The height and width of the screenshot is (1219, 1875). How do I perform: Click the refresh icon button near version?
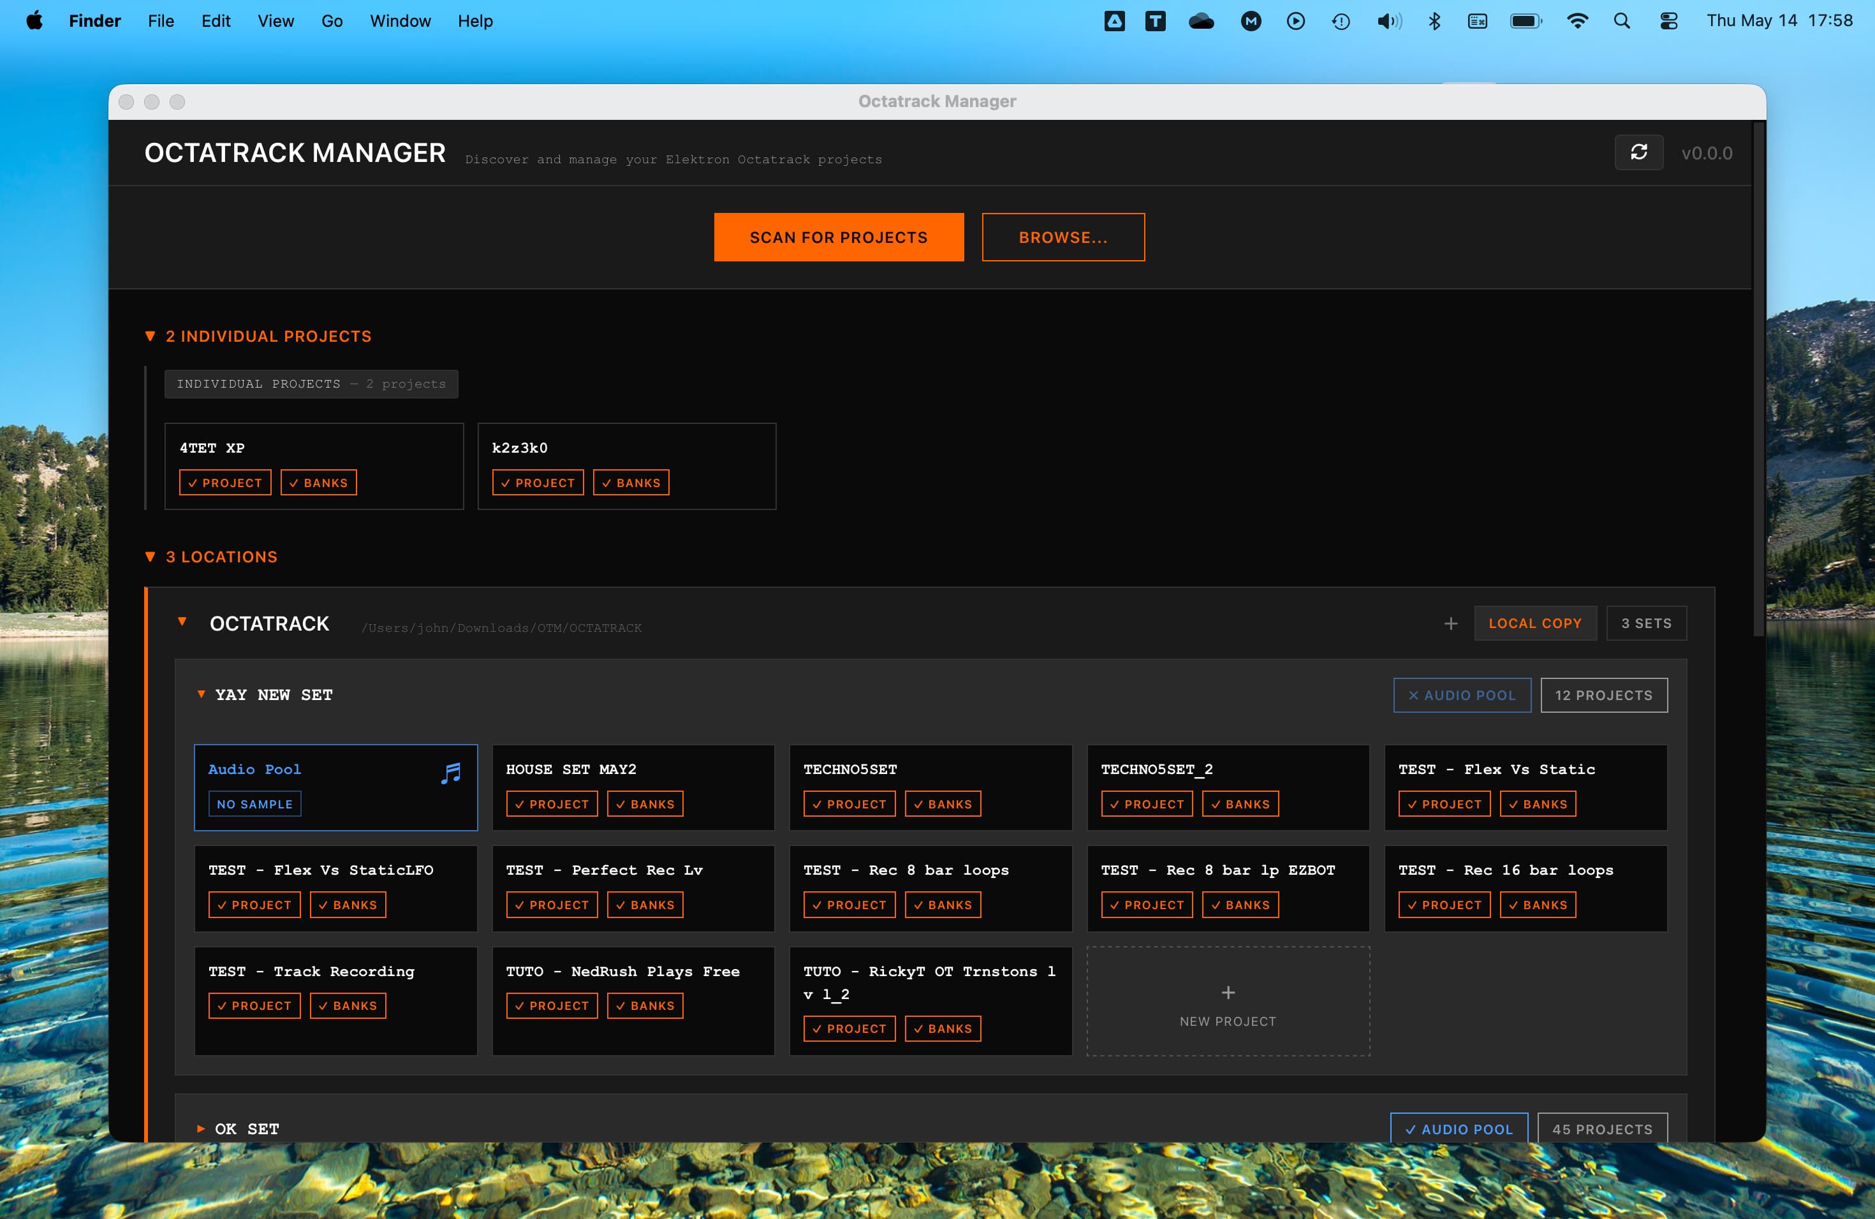point(1638,152)
